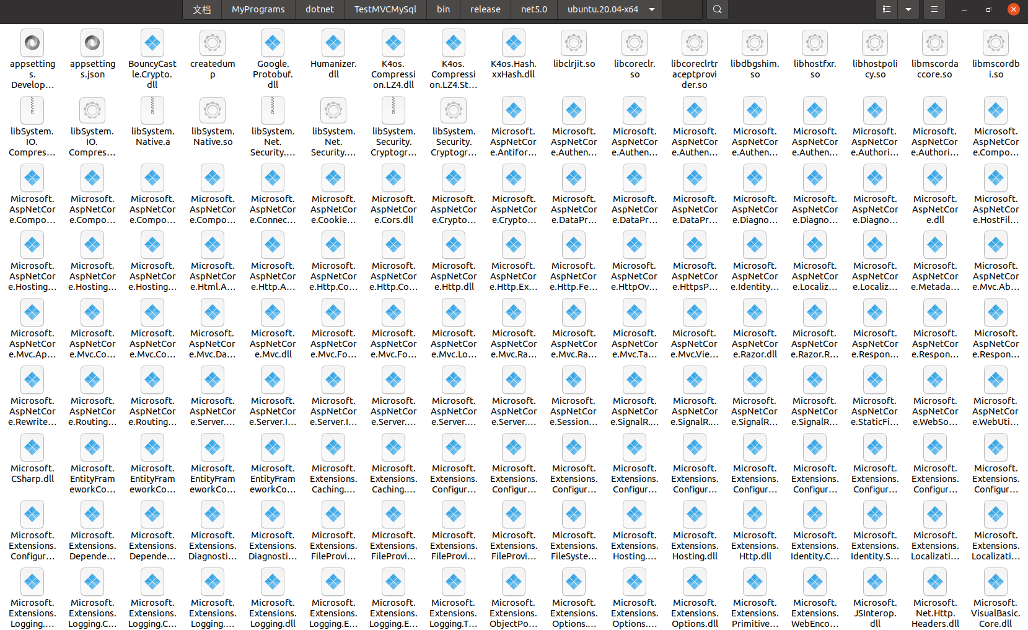Select the K4os.Hash.xxHash.dll icon
The height and width of the screenshot is (630, 1028).
(514, 43)
